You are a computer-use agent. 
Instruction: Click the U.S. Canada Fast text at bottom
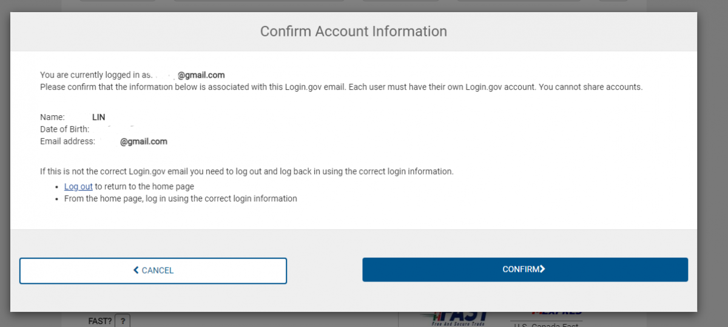[546, 325]
